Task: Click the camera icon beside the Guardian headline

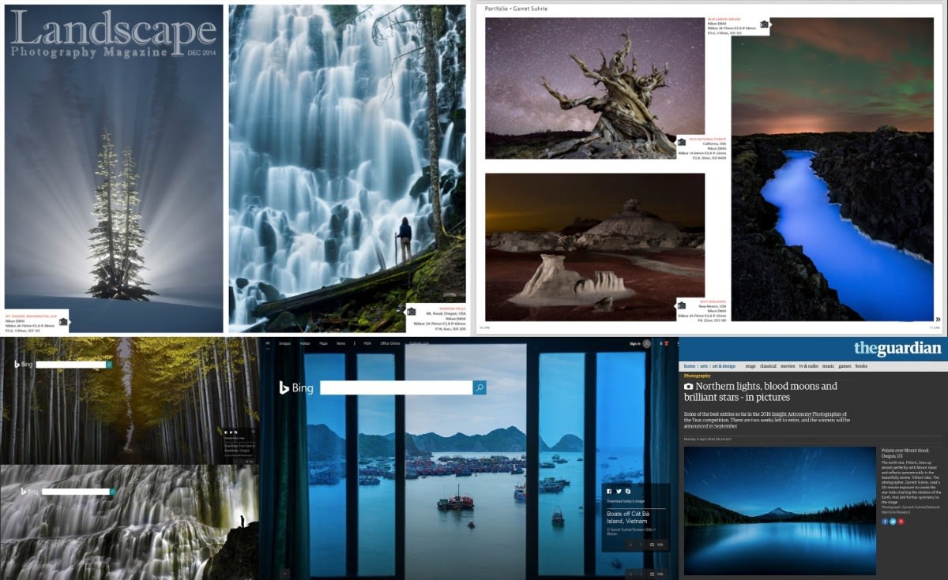Action: click(x=688, y=387)
